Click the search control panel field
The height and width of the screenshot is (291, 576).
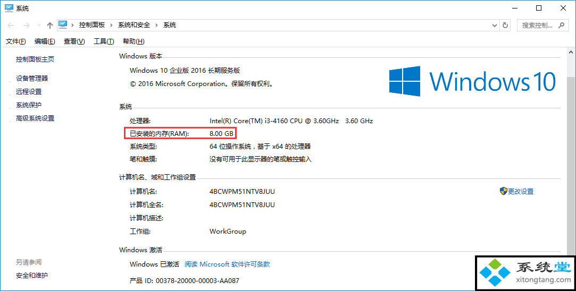542,25
